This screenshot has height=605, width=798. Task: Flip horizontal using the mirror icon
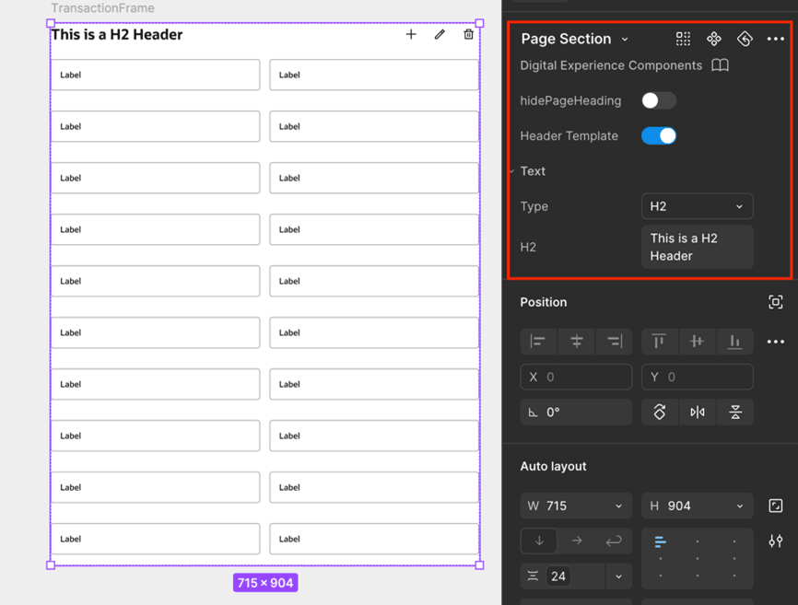pyautogui.click(x=698, y=412)
